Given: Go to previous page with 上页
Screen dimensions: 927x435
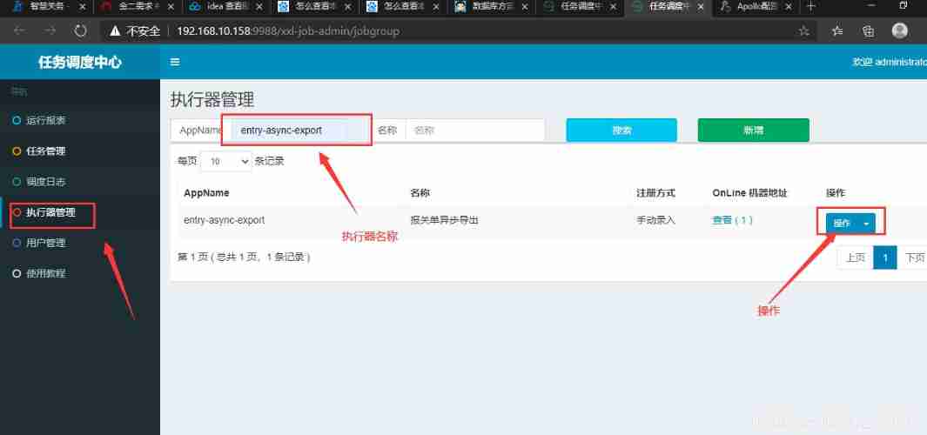Looking at the screenshot, I should (856, 258).
